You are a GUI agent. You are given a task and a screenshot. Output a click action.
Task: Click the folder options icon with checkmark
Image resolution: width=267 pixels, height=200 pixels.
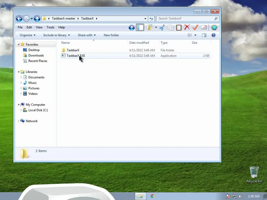[150, 27]
